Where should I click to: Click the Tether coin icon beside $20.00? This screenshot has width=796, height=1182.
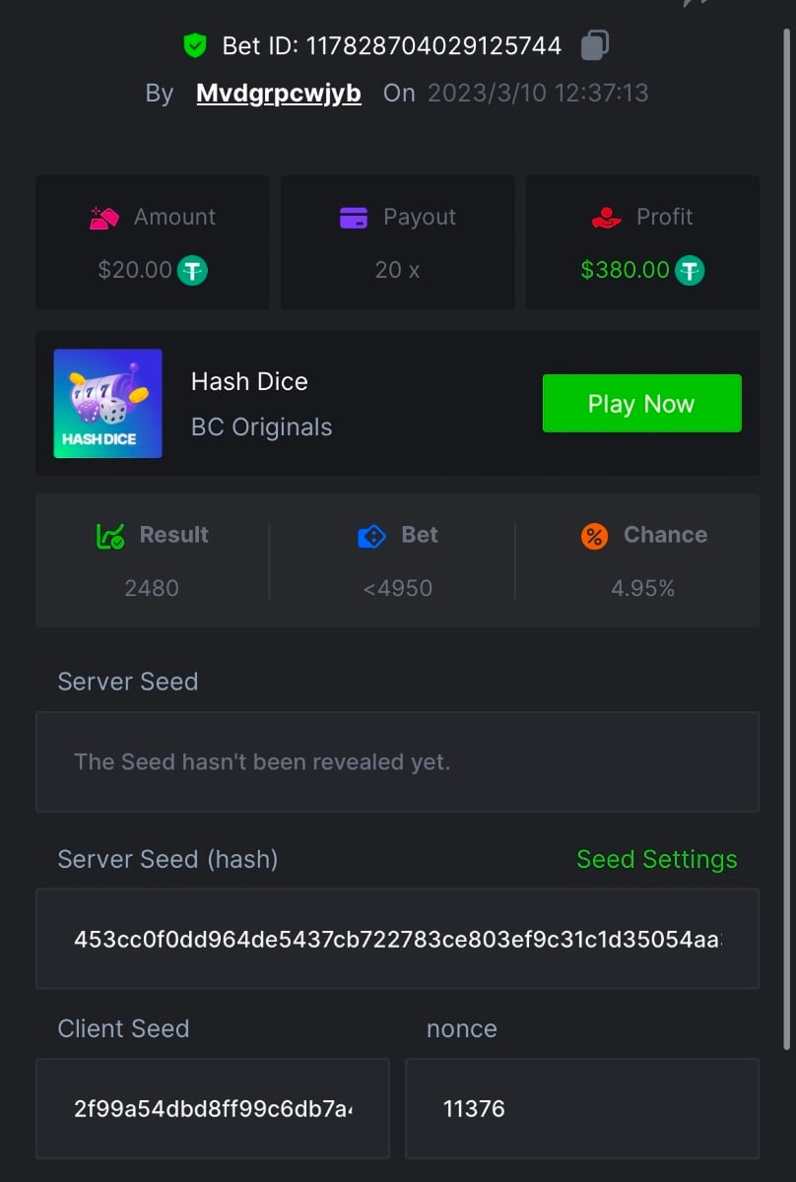[192, 270]
